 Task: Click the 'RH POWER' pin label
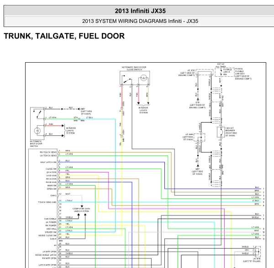pyautogui.click(x=51, y=225)
